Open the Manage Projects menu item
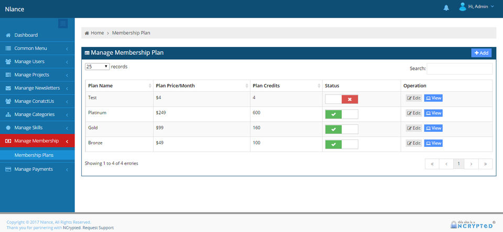The height and width of the screenshot is (232, 503). (37, 75)
